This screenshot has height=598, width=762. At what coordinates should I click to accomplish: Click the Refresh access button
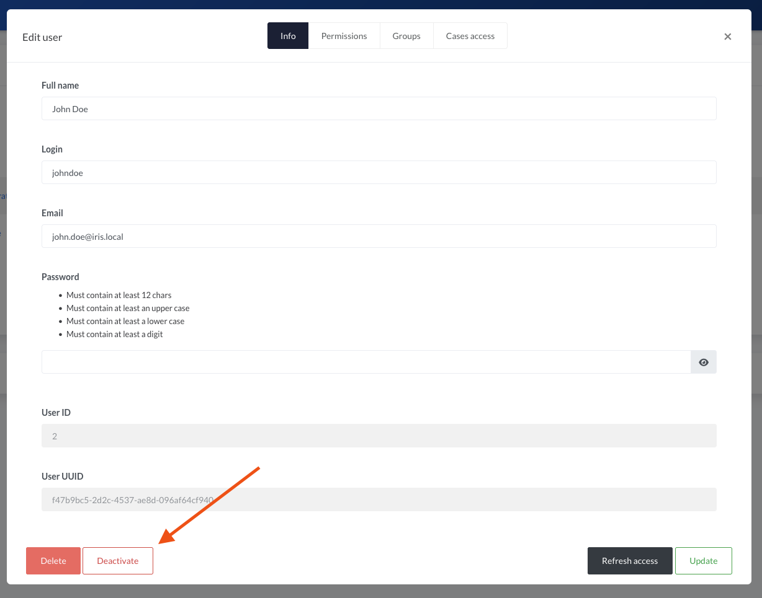[629, 560]
